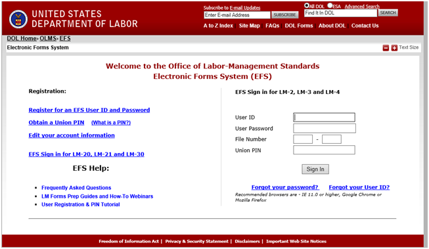The image size is (429, 249).
Task: Click the Enter E-mail Address field
Action: click(x=237, y=15)
